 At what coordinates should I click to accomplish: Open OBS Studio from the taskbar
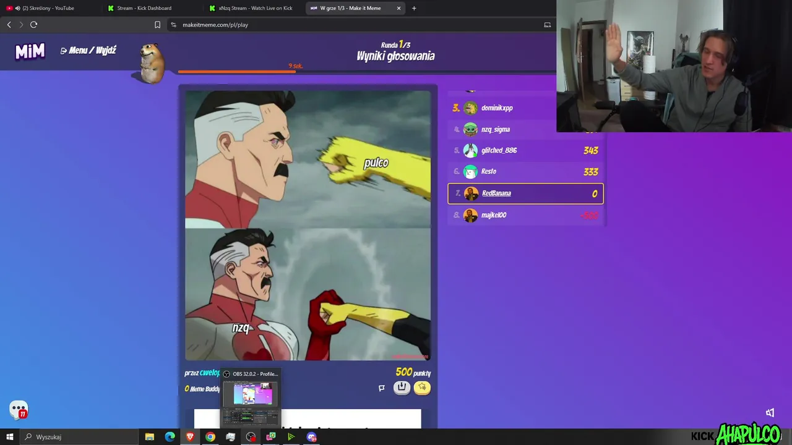pos(251,437)
